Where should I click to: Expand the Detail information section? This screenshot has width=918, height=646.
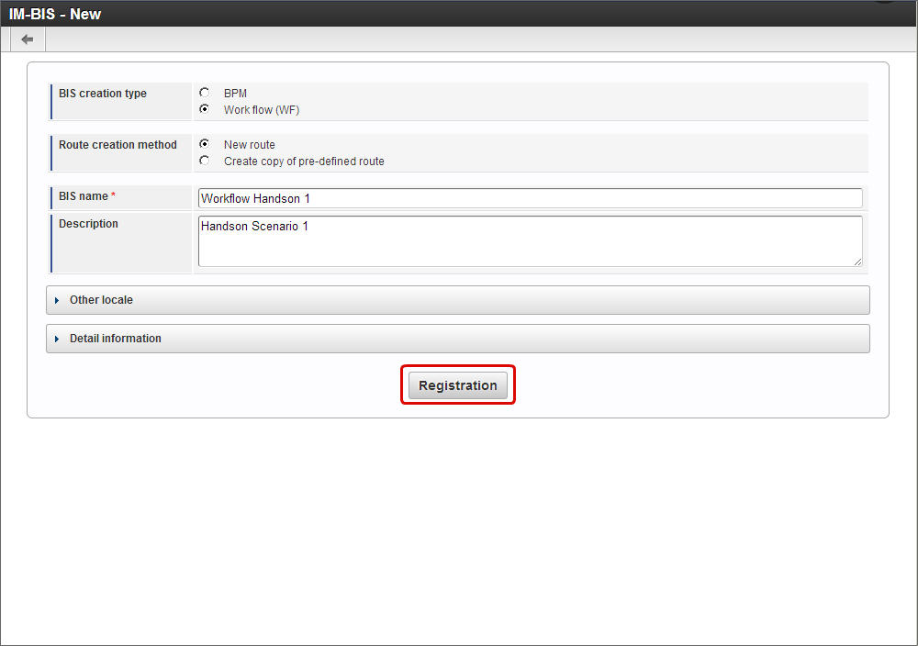pyautogui.click(x=458, y=339)
